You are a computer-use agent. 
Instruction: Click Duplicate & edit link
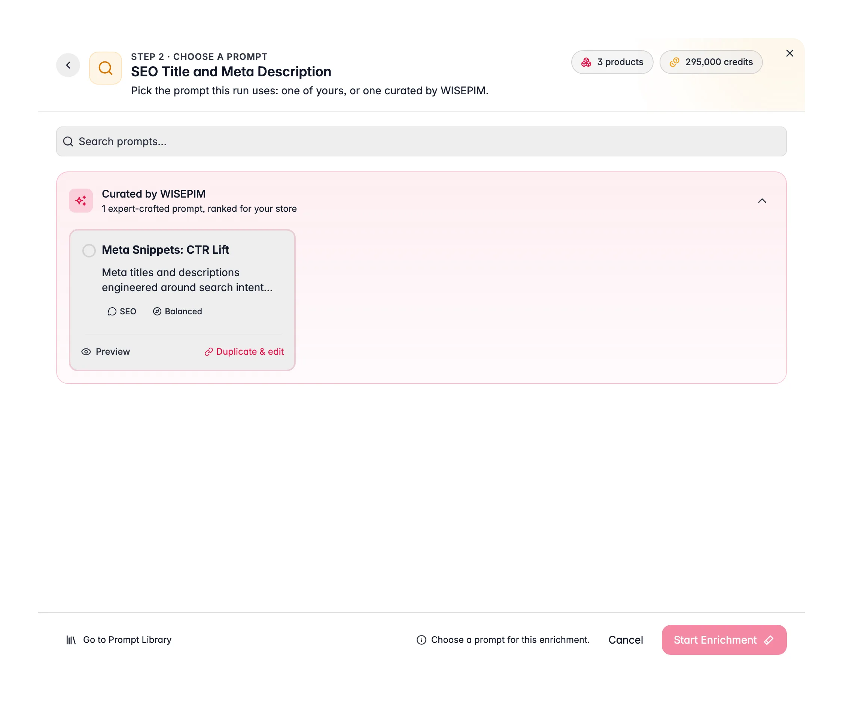(244, 351)
